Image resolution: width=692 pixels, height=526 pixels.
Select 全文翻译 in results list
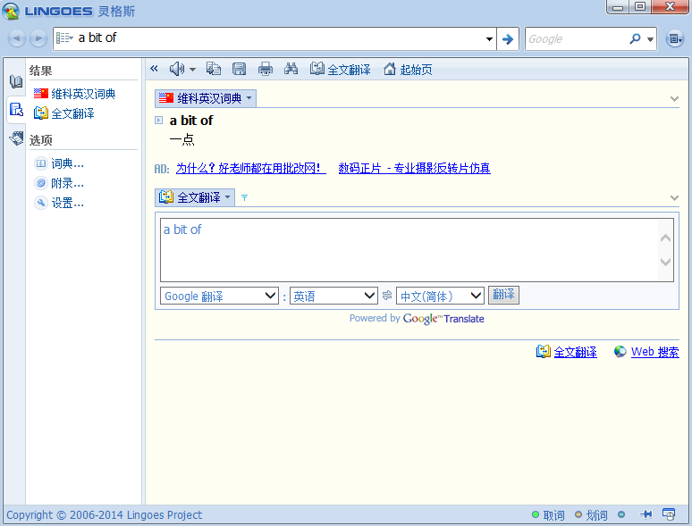64,113
